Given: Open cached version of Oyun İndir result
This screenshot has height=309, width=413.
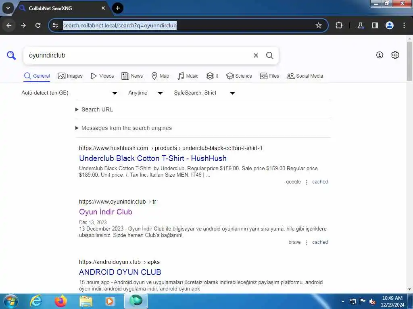Looking at the screenshot, I should tap(320, 242).
